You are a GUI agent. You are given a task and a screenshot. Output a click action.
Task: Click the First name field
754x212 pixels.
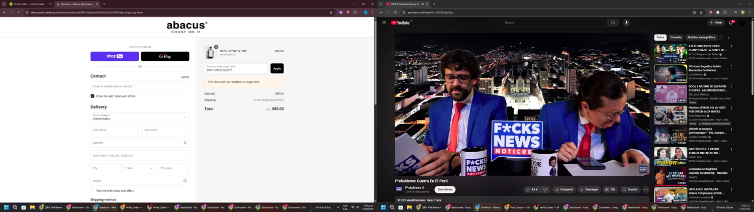115,130
